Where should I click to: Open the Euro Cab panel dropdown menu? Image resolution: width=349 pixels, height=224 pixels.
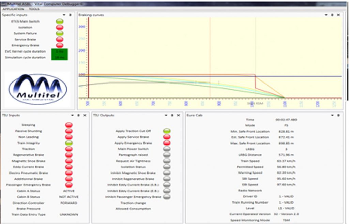[x=332, y=115]
